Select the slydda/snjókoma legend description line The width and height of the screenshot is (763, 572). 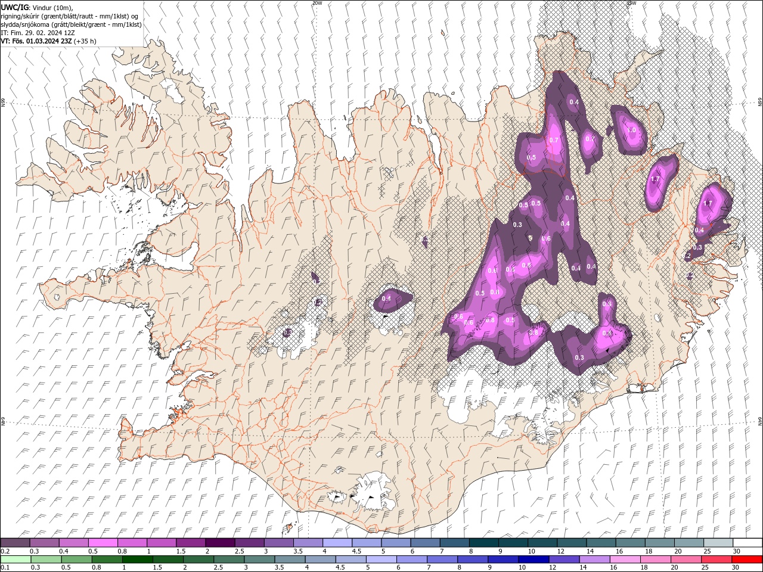[x=72, y=24]
